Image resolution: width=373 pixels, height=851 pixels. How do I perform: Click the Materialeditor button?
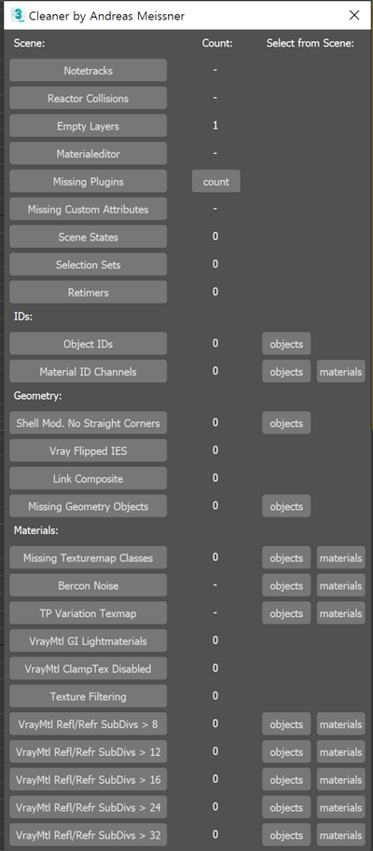(88, 154)
